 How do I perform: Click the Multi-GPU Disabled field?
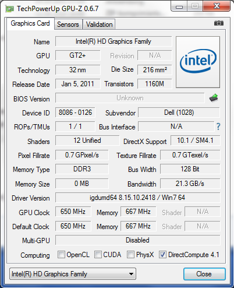click(x=138, y=240)
